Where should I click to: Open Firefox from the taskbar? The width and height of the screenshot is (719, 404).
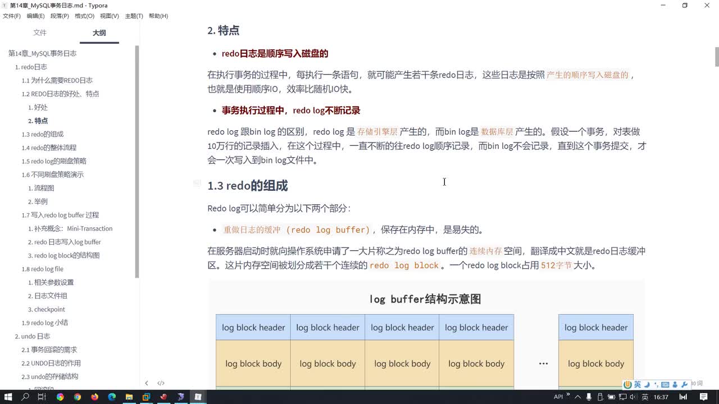coord(94,397)
